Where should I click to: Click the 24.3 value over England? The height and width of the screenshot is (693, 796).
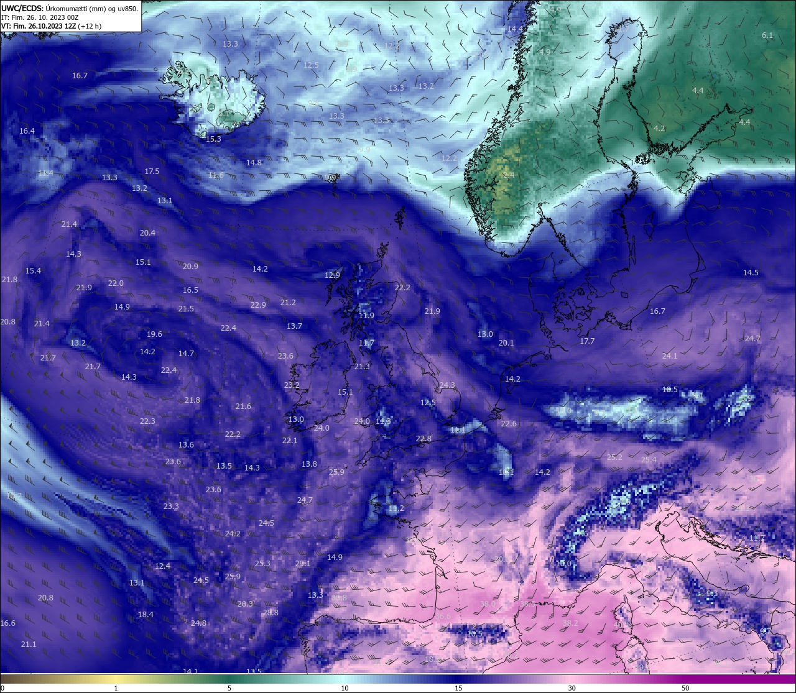tap(447, 385)
